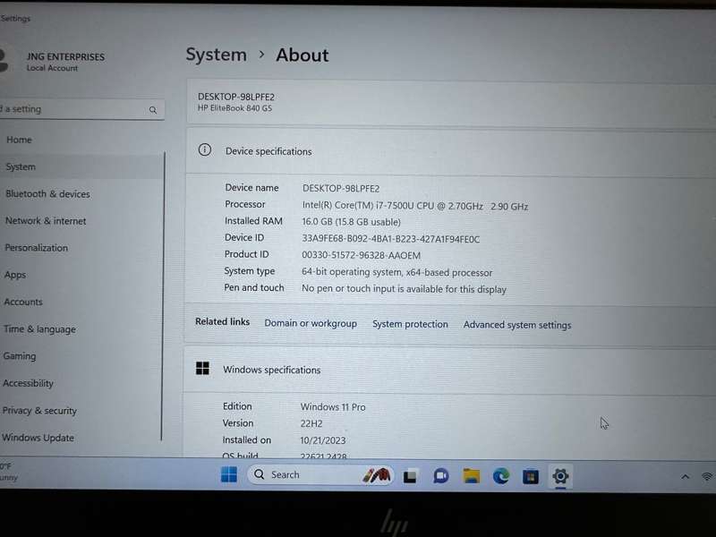716x537 pixels.
Task: Open the Windows Start menu
Action: point(229,475)
